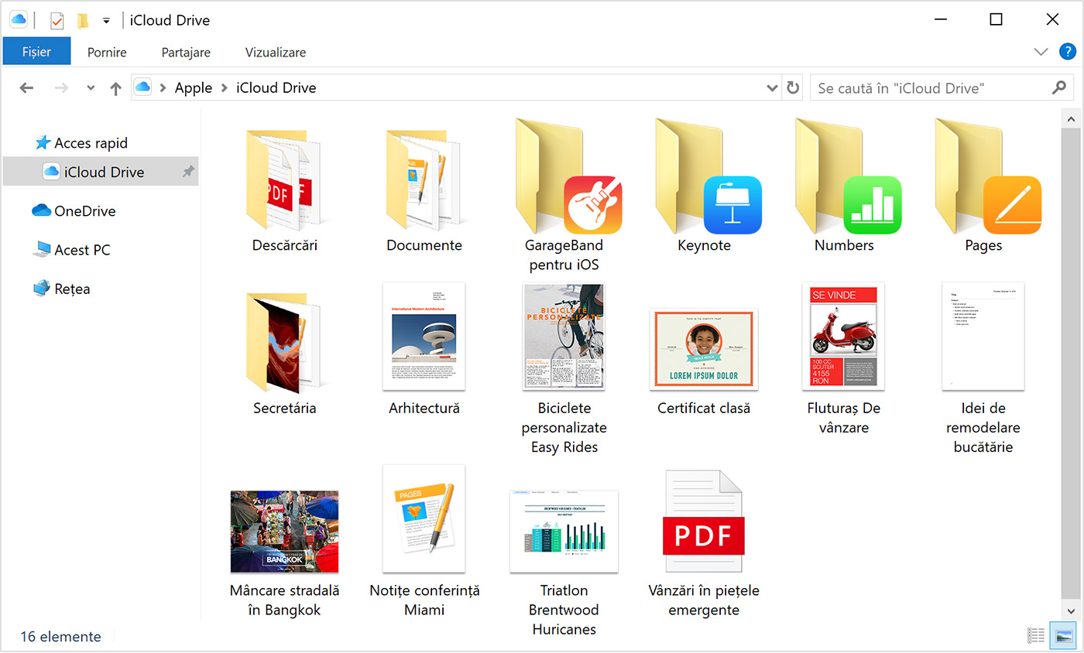Image resolution: width=1084 pixels, height=653 pixels.
Task: Expand the ribbon with the chevron
Action: pos(1041,52)
